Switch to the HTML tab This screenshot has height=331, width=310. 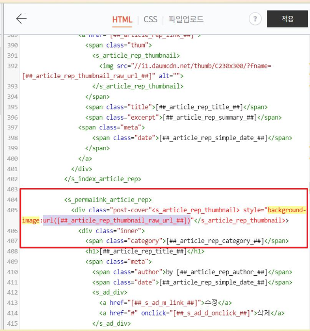click(x=122, y=19)
